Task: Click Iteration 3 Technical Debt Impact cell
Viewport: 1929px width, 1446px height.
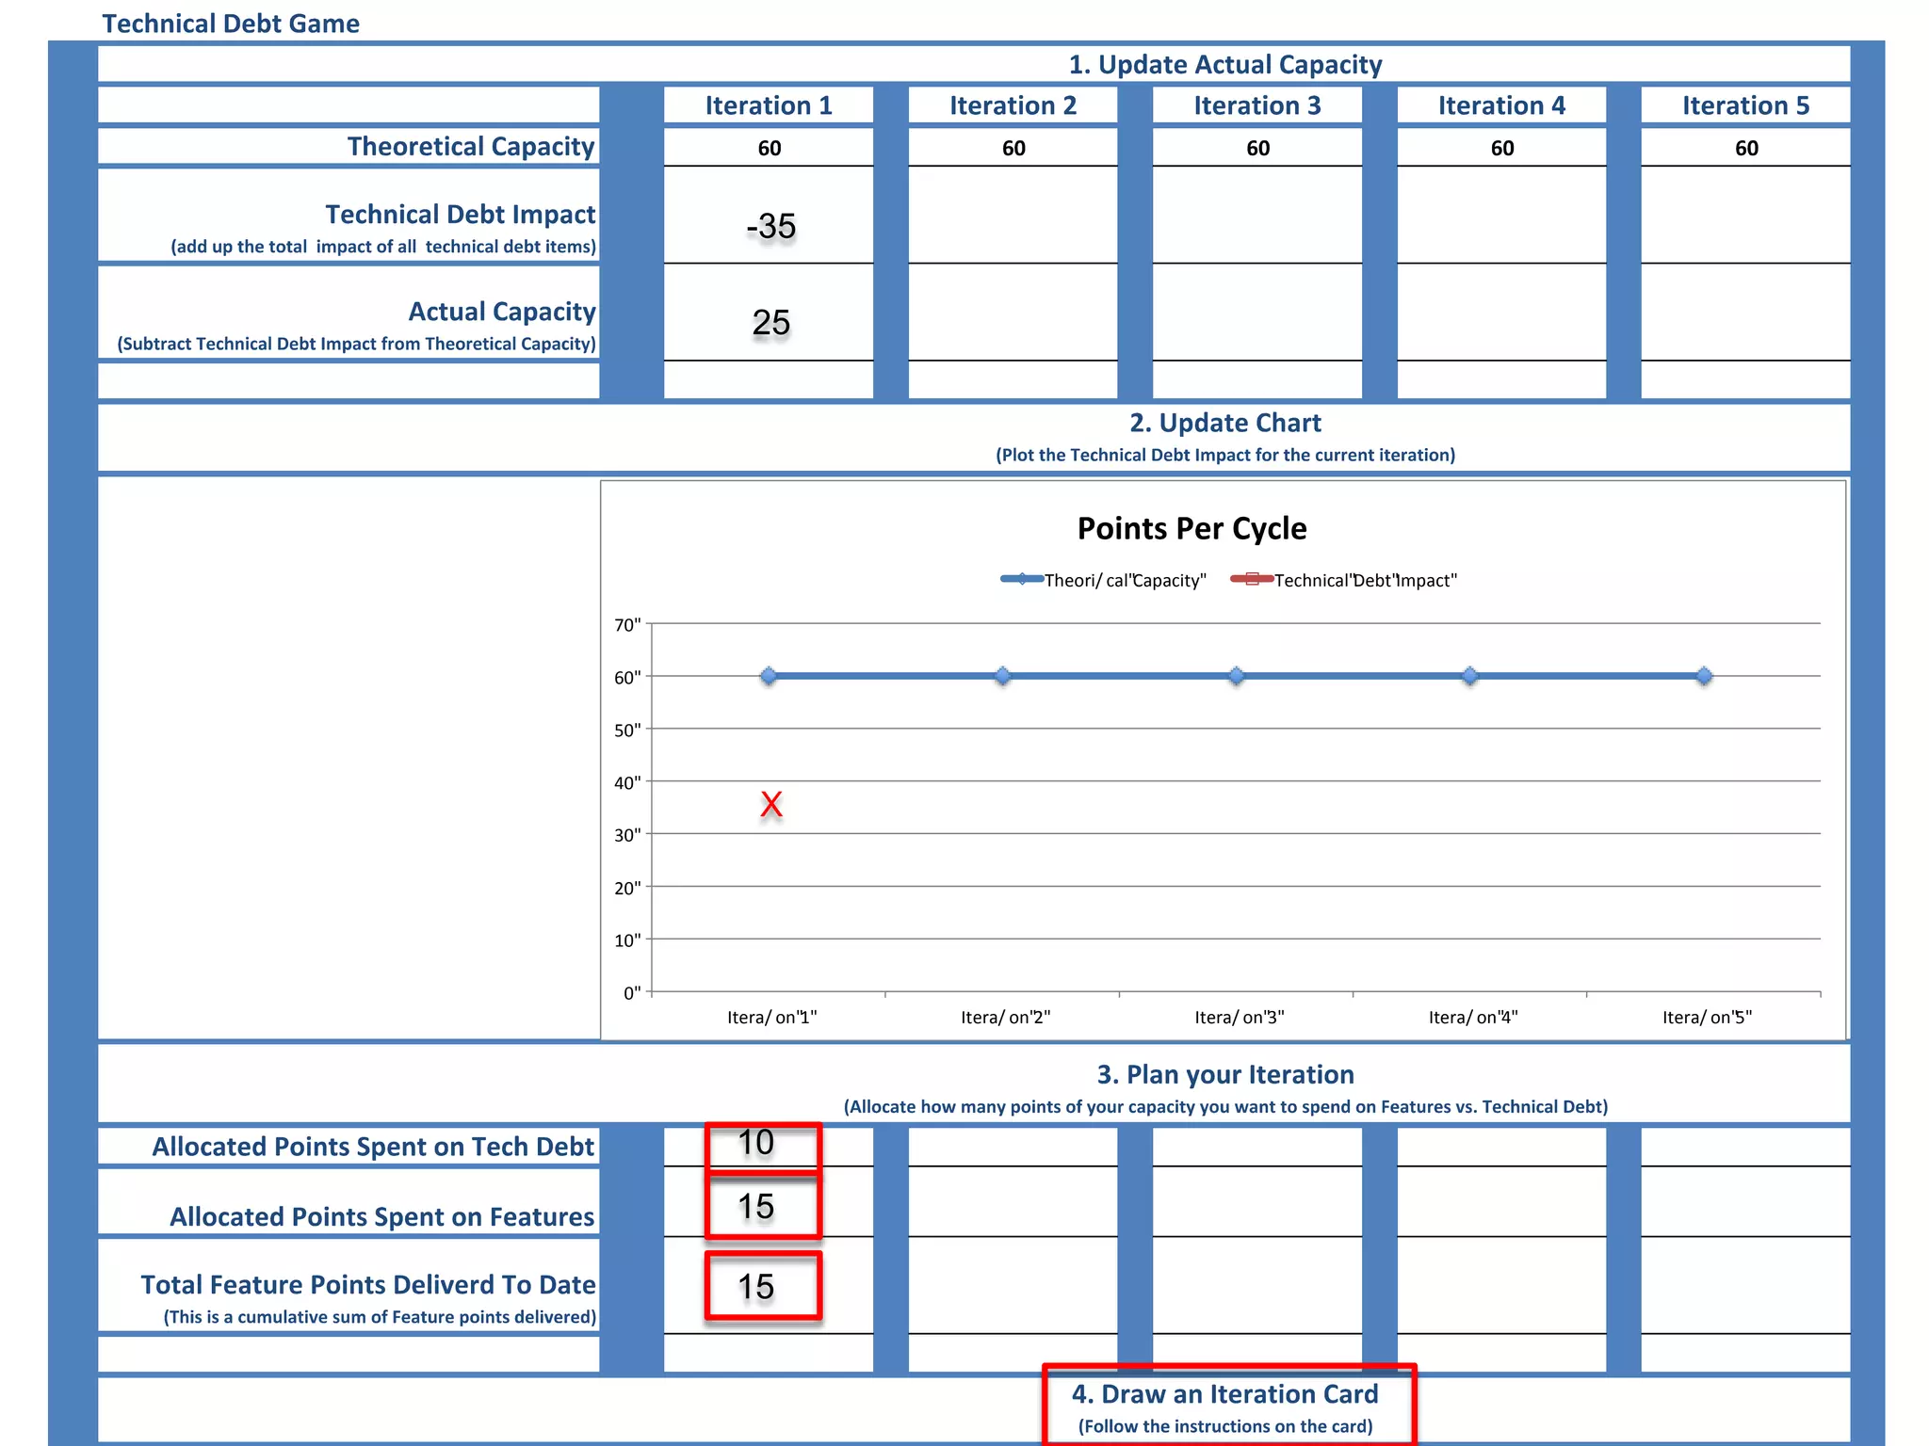Action: [1257, 215]
